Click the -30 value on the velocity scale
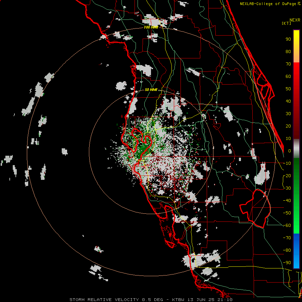 287,188
